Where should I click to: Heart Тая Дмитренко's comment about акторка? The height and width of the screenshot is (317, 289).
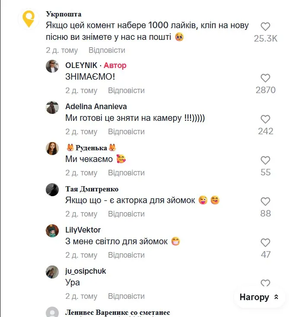(x=265, y=201)
